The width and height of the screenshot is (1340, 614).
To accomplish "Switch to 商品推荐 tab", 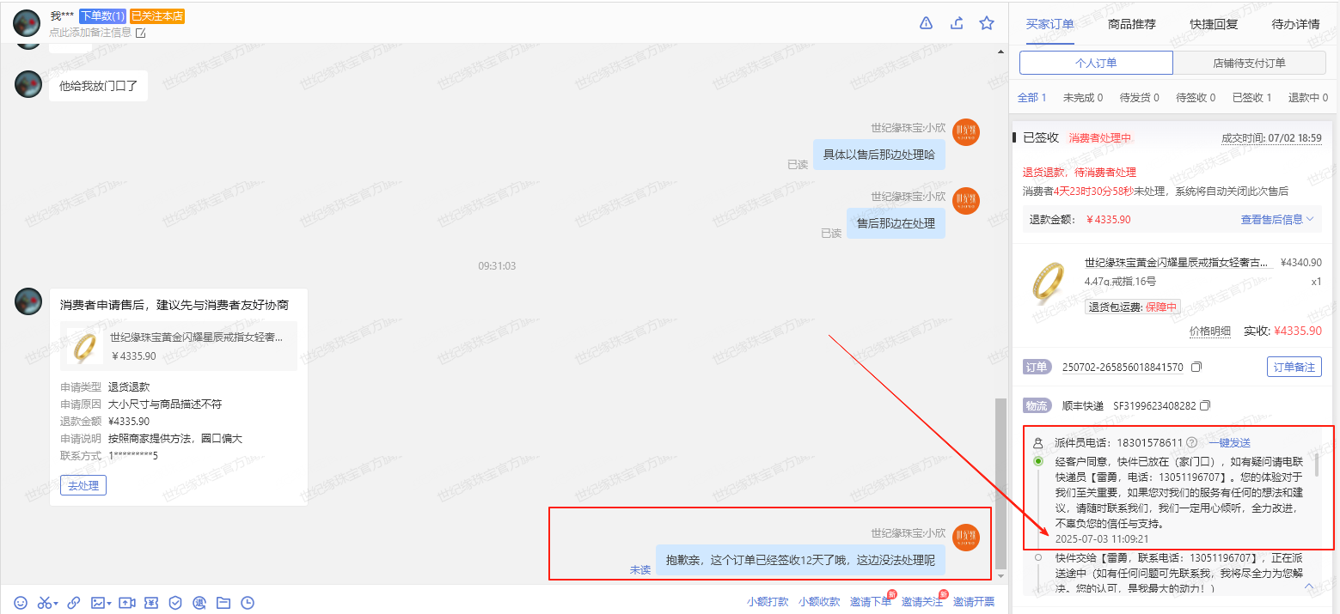I will pos(1132,24).
